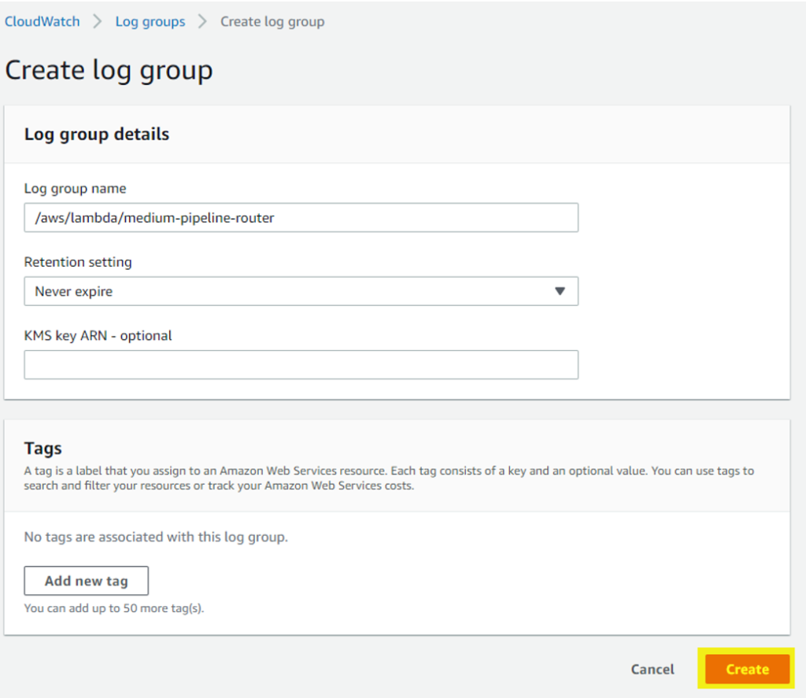Click the 'Retention setting' label
Screen dimensions: 806x698
78,262
